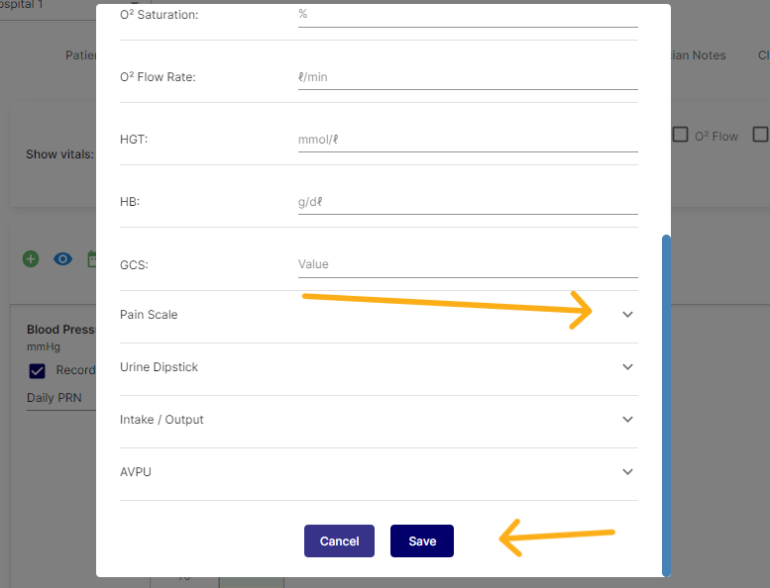The image size is (770, 588).
Task: Click the green calendar icon
Action: pos(91,259)
